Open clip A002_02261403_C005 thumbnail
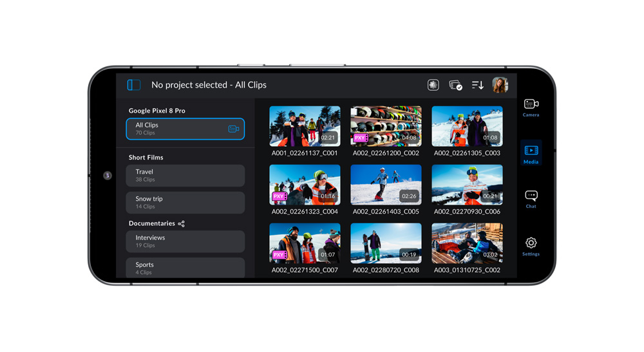This screenshot has height=352, width=644. tap(386, 185)
